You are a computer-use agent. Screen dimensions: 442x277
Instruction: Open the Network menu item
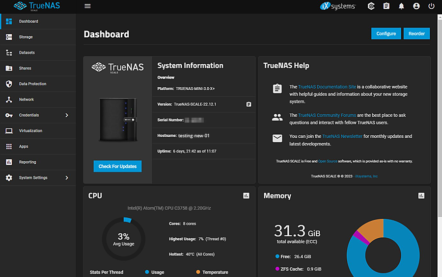click(x=38, y=100)
